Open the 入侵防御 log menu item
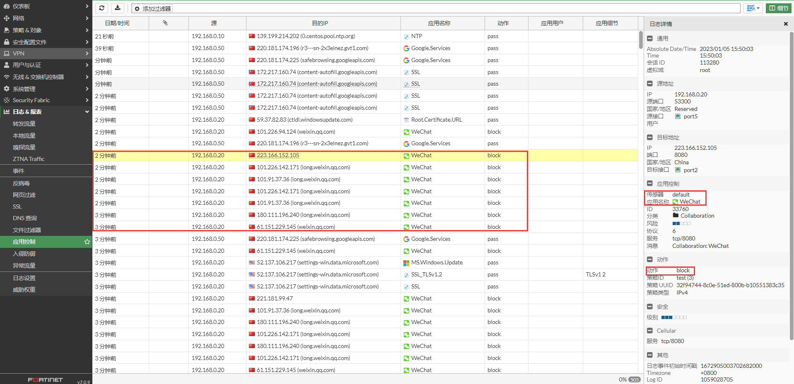Image resolution: width=794 pixels, height=384 pixels. [x=24, y=254]
